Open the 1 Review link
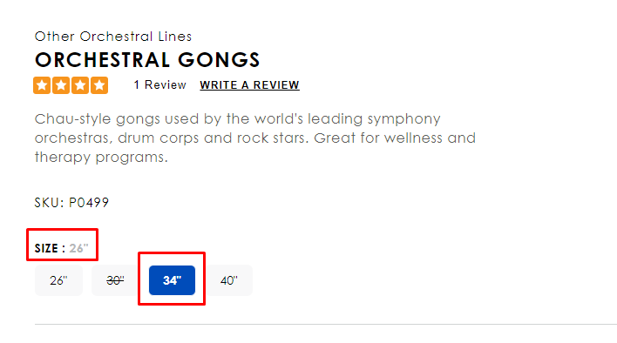This screenshot has height=343, width=617. pos(159,84)
